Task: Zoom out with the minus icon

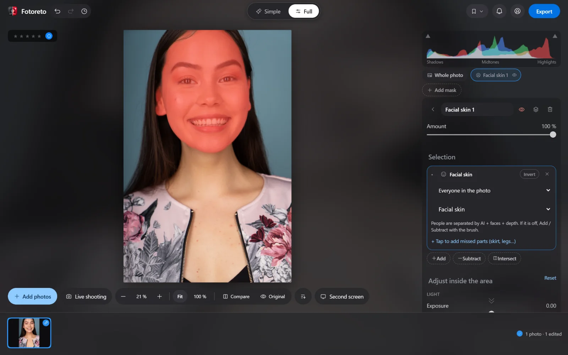Action: pyautogui.click(x=123, y=296)
